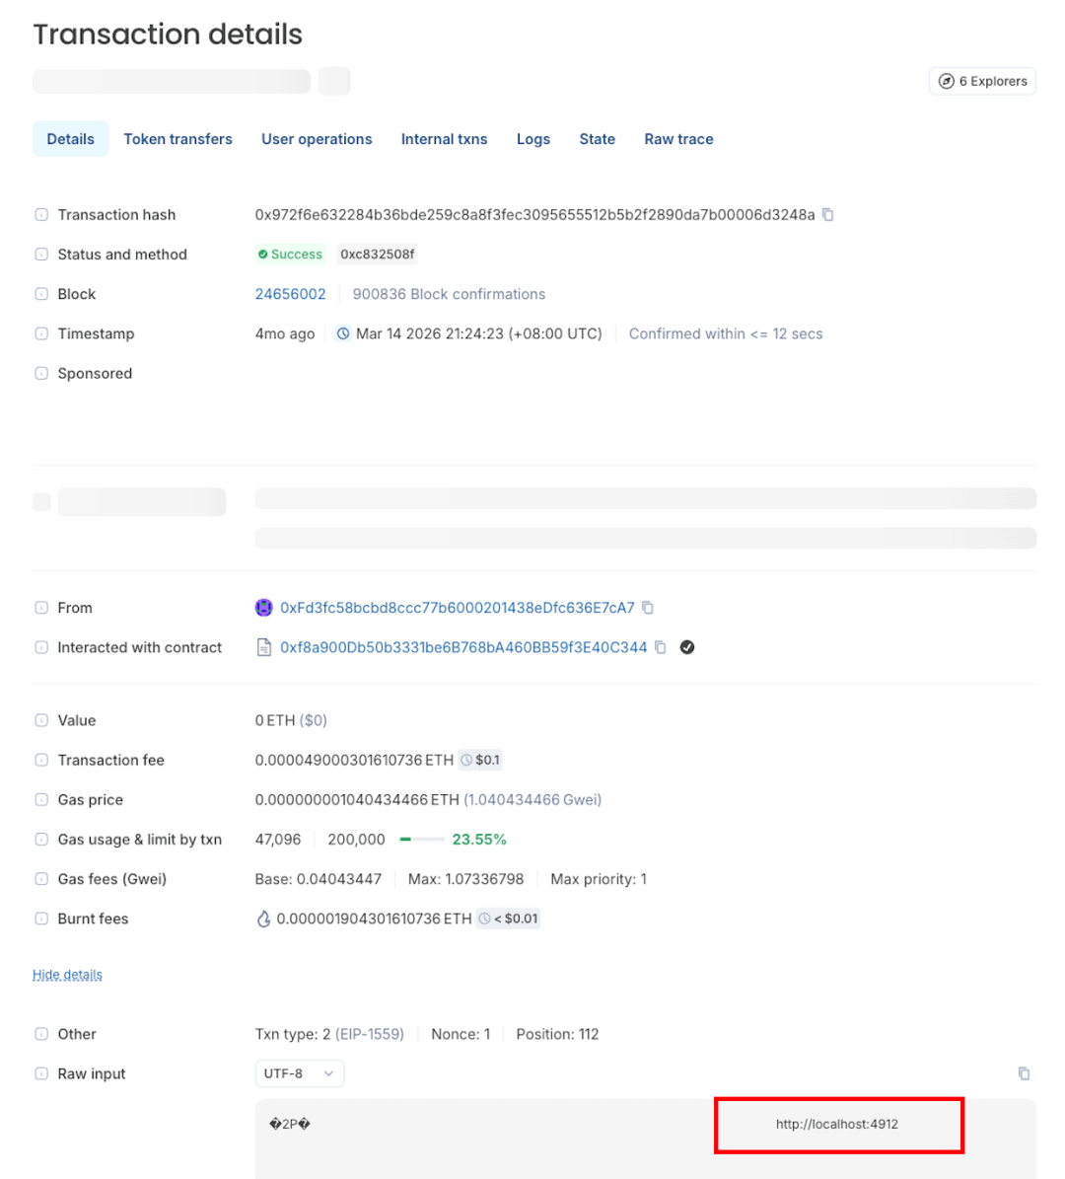Copy the raw input data
Image resolution: width=1065 pixels, height=1179 pixels.
click(1024, 1073)
